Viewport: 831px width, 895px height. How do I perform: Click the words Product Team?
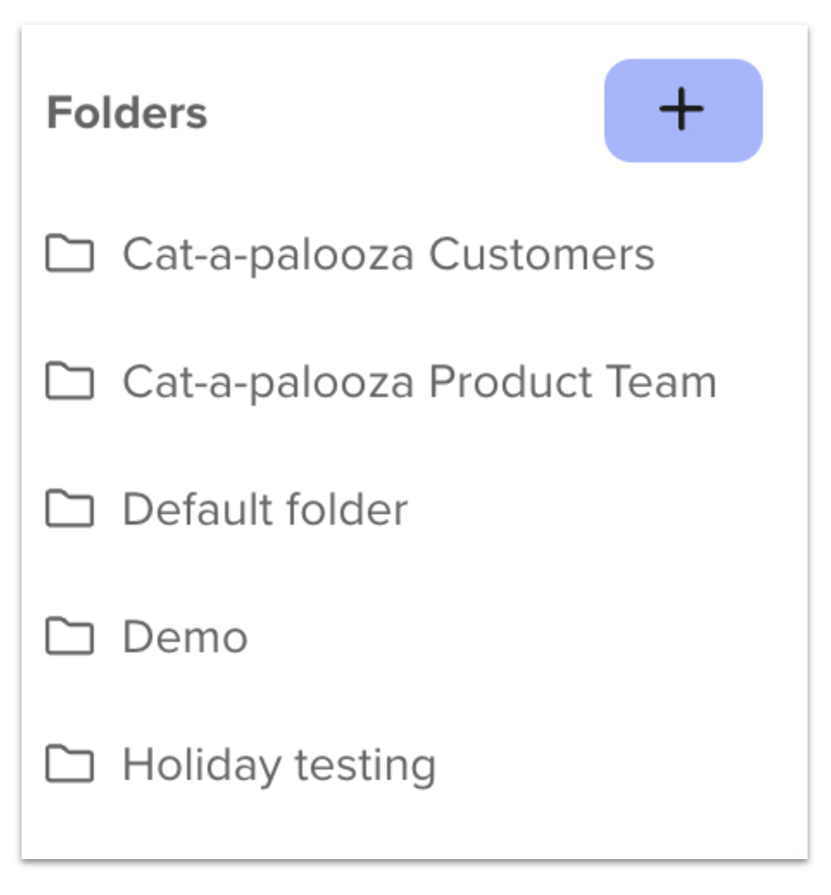point(572,381)
